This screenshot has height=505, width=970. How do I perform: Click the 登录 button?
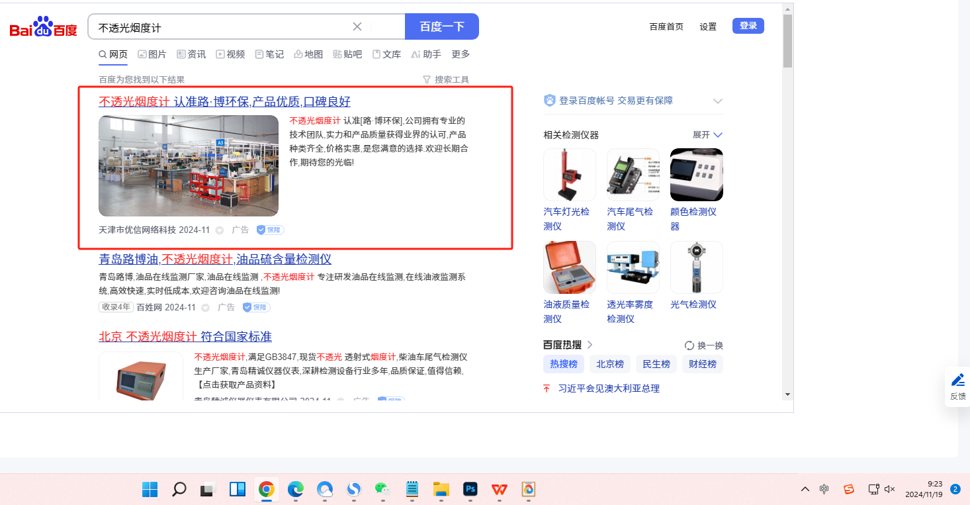(x=748, y=26)
